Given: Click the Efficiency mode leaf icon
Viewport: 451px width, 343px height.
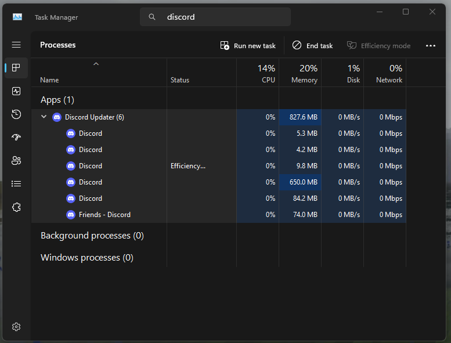Looking at the screenshot, I should click(352, 45).
